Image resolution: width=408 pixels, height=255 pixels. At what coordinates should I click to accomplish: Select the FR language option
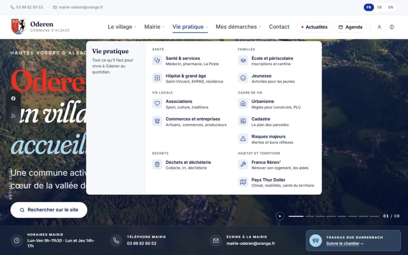point(369,7)
